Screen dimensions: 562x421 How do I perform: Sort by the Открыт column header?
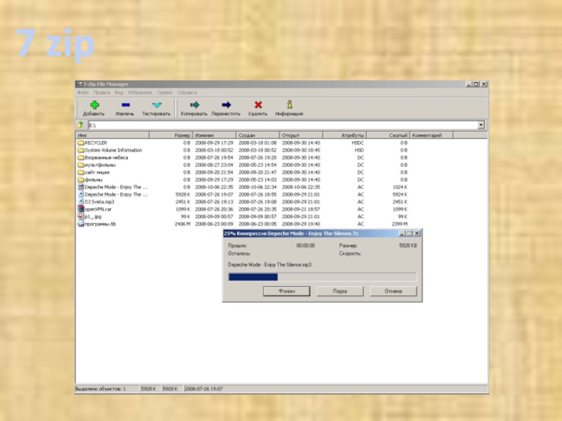pyautogui.click(x=301, y=135)
